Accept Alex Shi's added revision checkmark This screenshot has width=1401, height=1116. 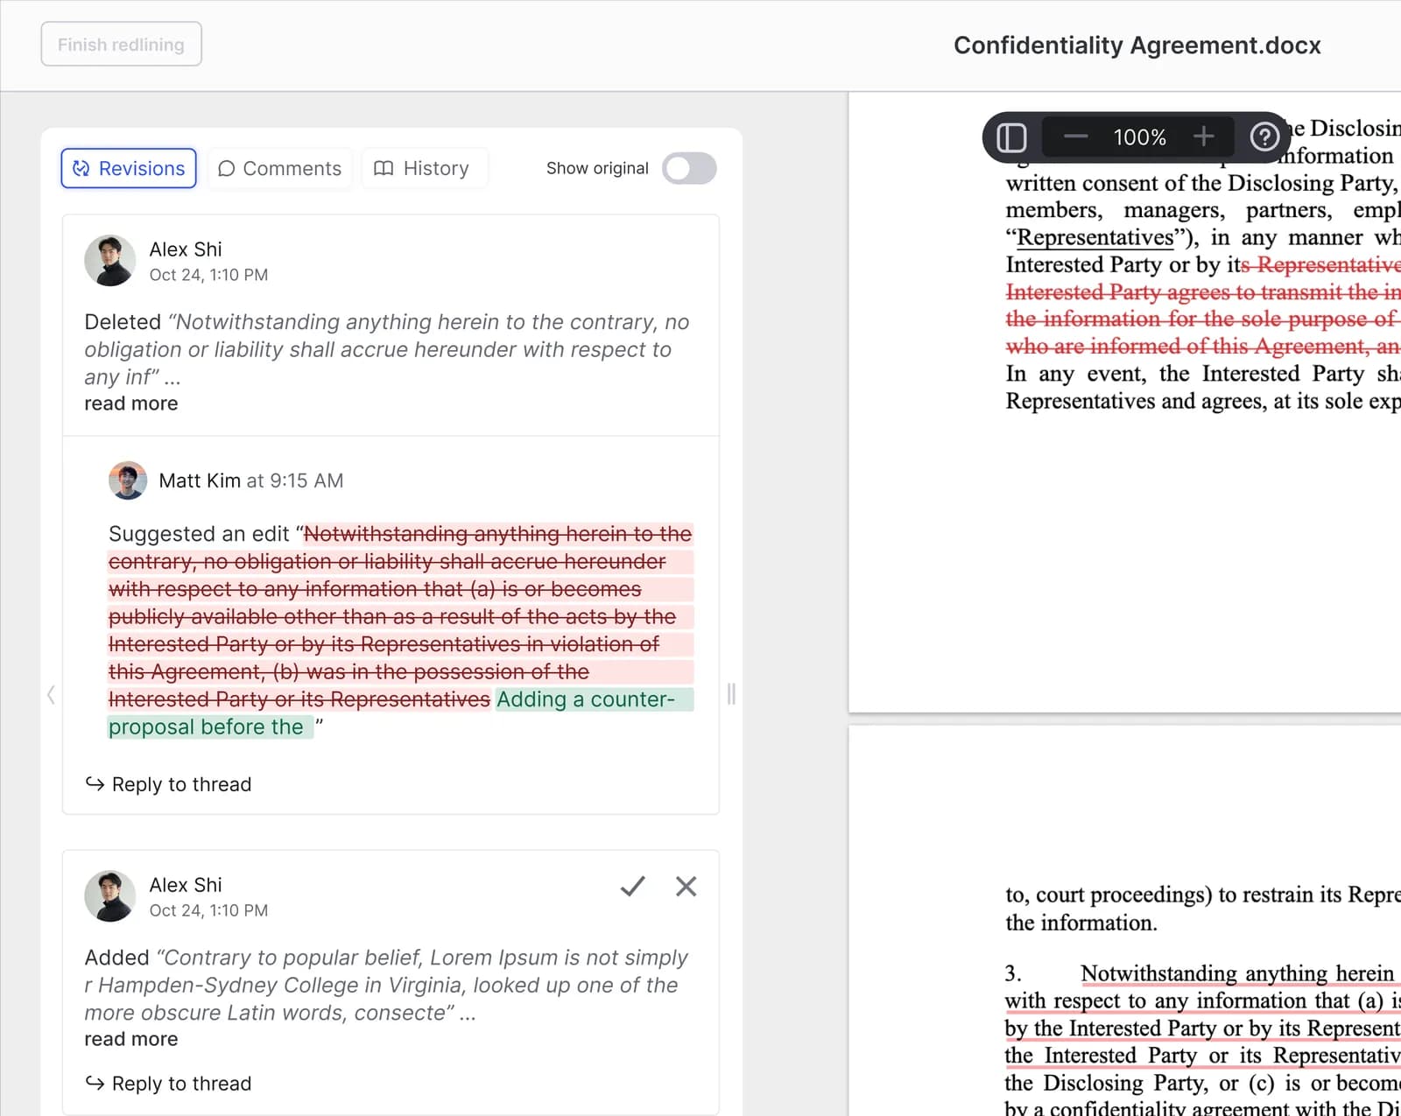pos(632,887)
